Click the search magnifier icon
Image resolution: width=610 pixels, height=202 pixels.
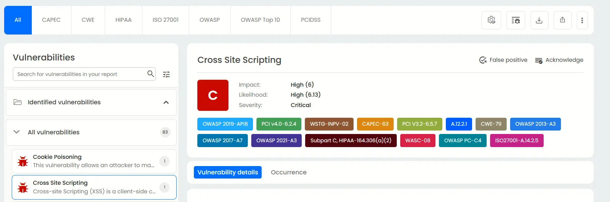(x=151, y=74)
